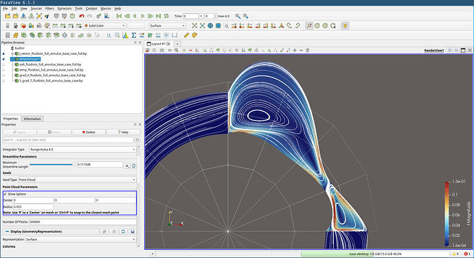The image size is (474, 258).
Task: Open the Surface representation dropdown in toolbar
Action: pyautogui.click(x=168, y=25)
